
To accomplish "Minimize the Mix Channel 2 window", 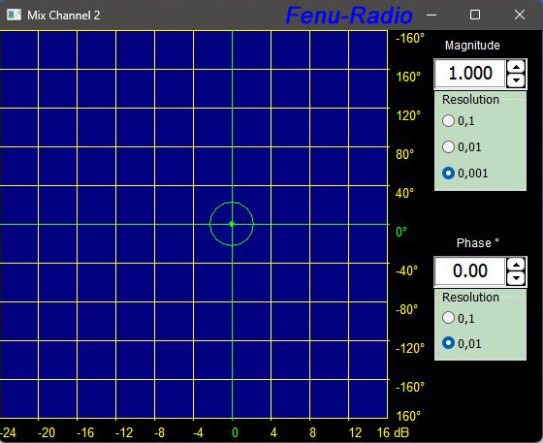I will (431, 15).
